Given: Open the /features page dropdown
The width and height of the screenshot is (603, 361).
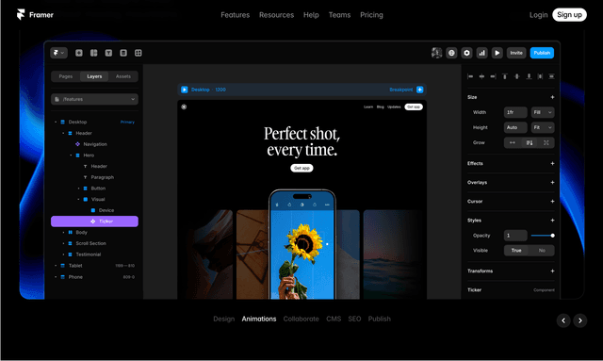Looking at the screenshot, I should click(94, 99).
